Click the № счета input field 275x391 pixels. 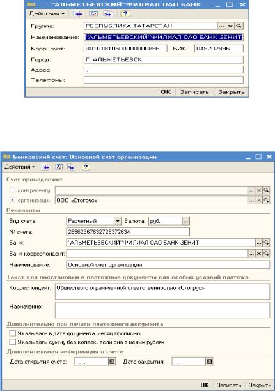128,232
